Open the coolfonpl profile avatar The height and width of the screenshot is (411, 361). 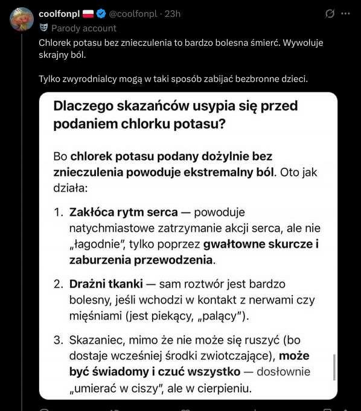click(x=22, y=19)
